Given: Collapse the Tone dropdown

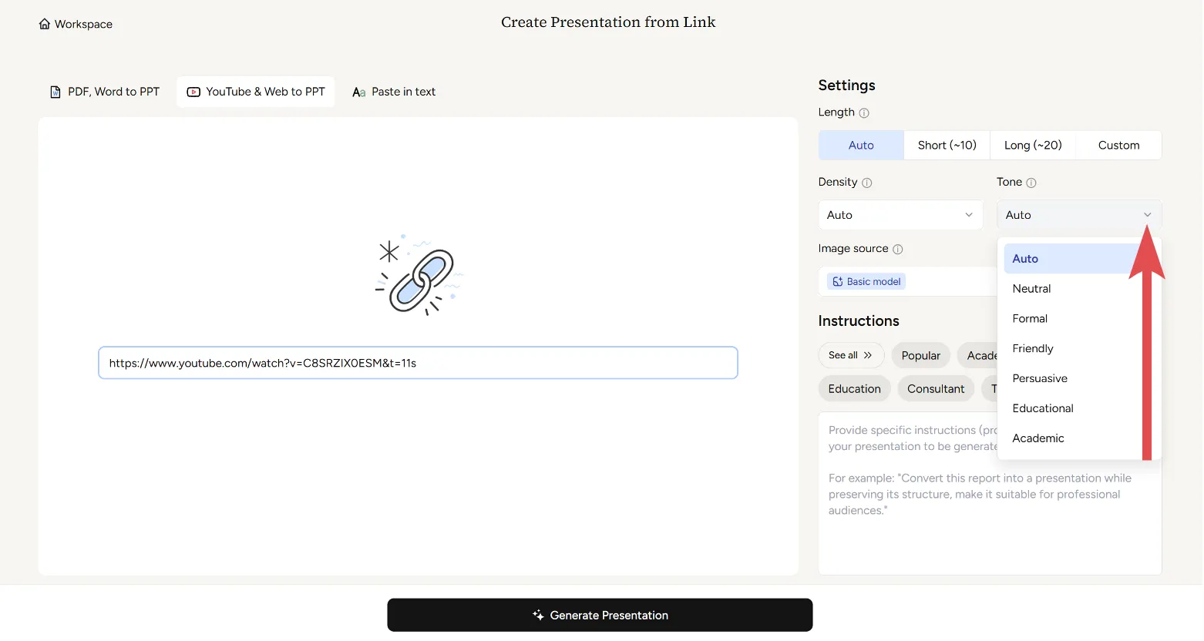Looking at the screenshot, I should tap(1078, 216).
